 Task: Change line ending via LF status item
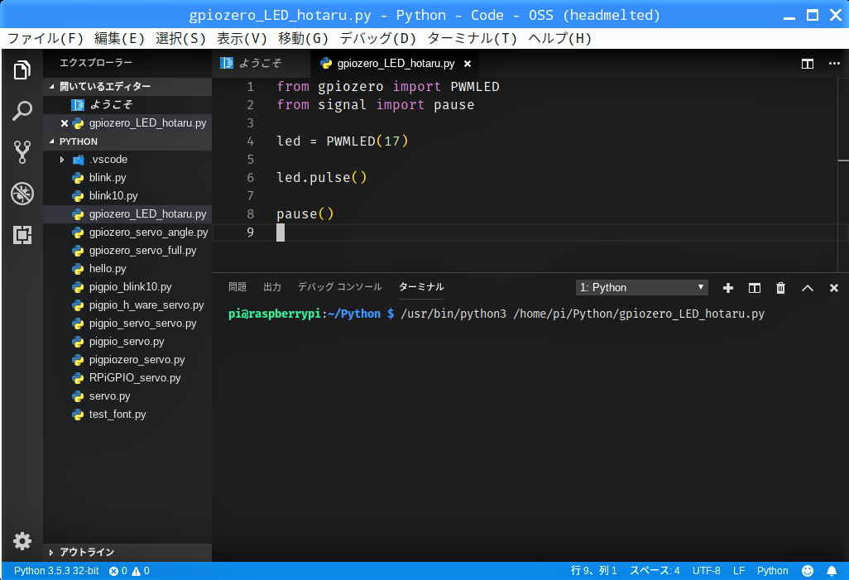coord(739,571)
